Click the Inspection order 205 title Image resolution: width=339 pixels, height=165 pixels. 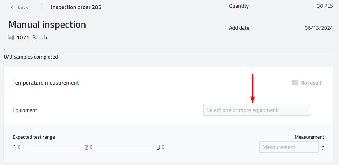(x=76, y=7)
